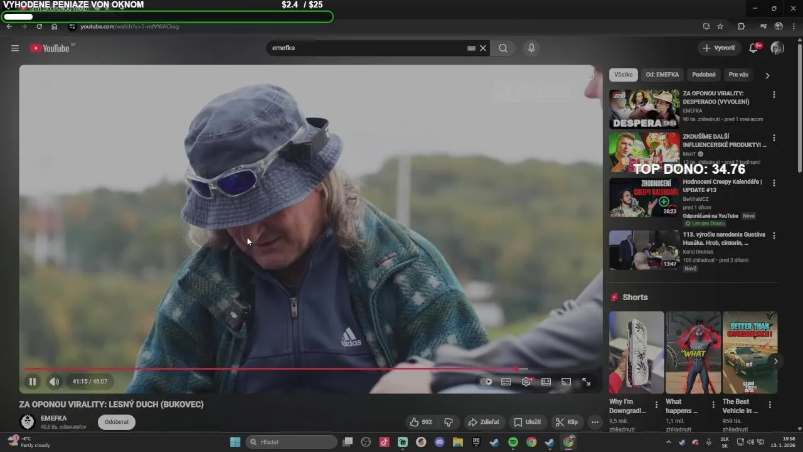This screenshot has width=803, height=452.
Task: Cast video to a TV
Action: click(x=566, y=382)
